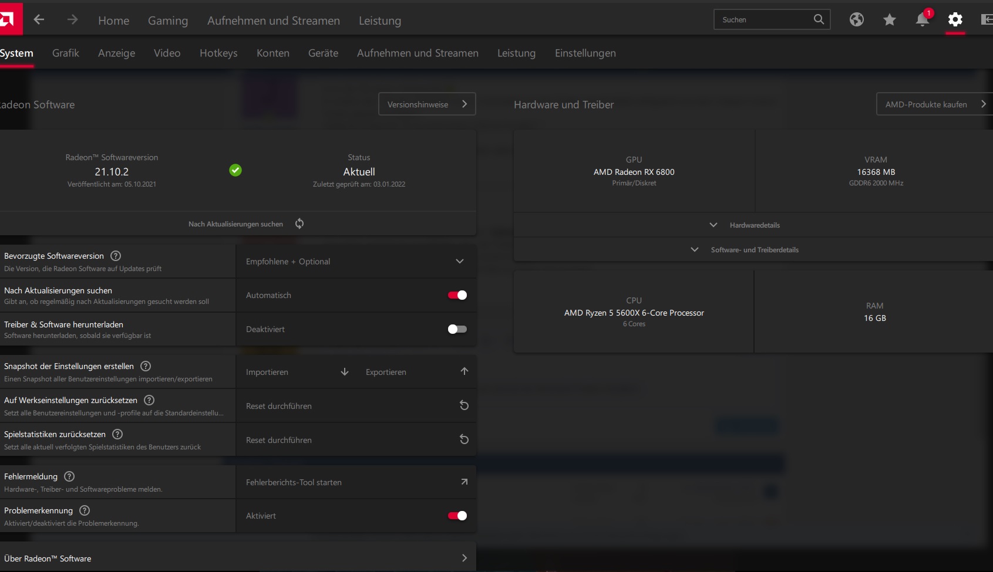Open Leistung in top bar
The height and width of the screenshot is (572, 993).
(380, 21)
